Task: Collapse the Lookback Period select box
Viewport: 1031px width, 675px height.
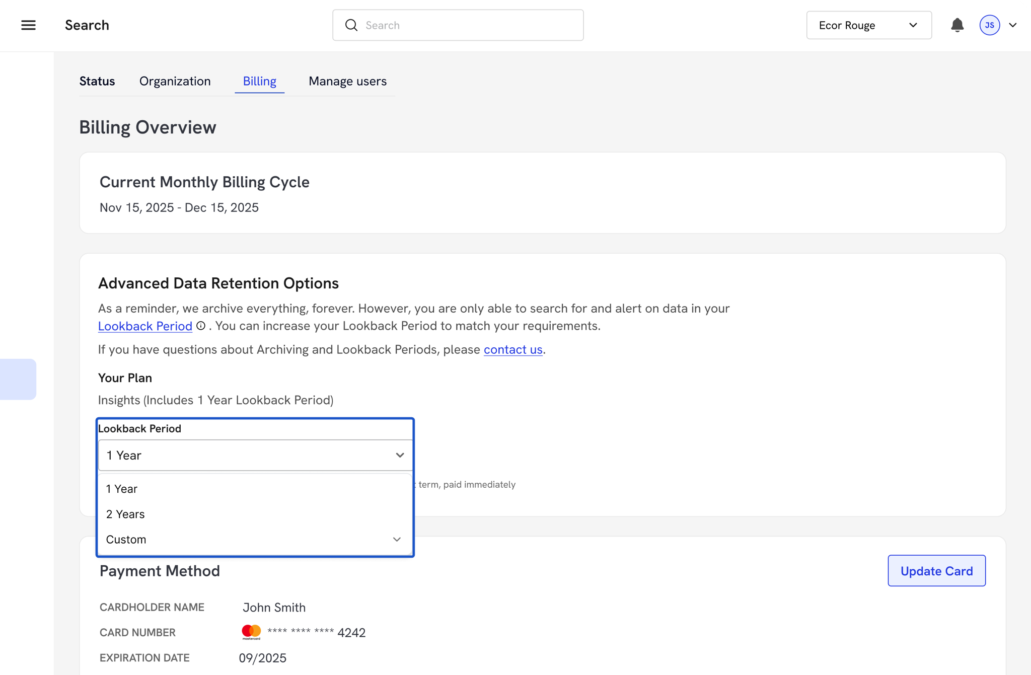Action: click(x=255, y=455)
